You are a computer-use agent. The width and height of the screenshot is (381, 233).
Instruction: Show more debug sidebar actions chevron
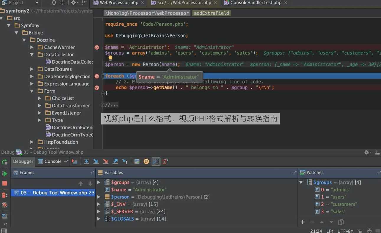(5, 224)
